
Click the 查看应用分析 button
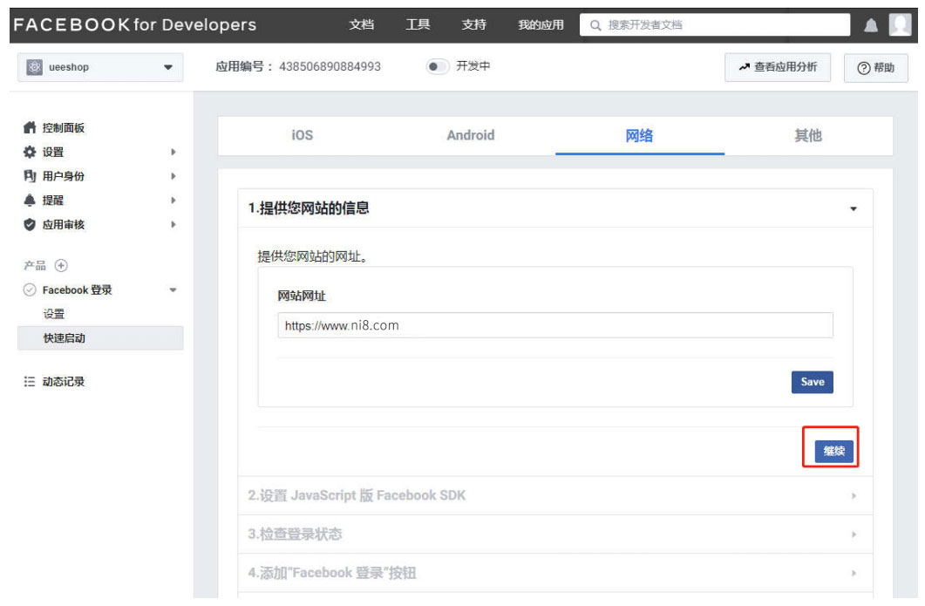tap(778, 67)
